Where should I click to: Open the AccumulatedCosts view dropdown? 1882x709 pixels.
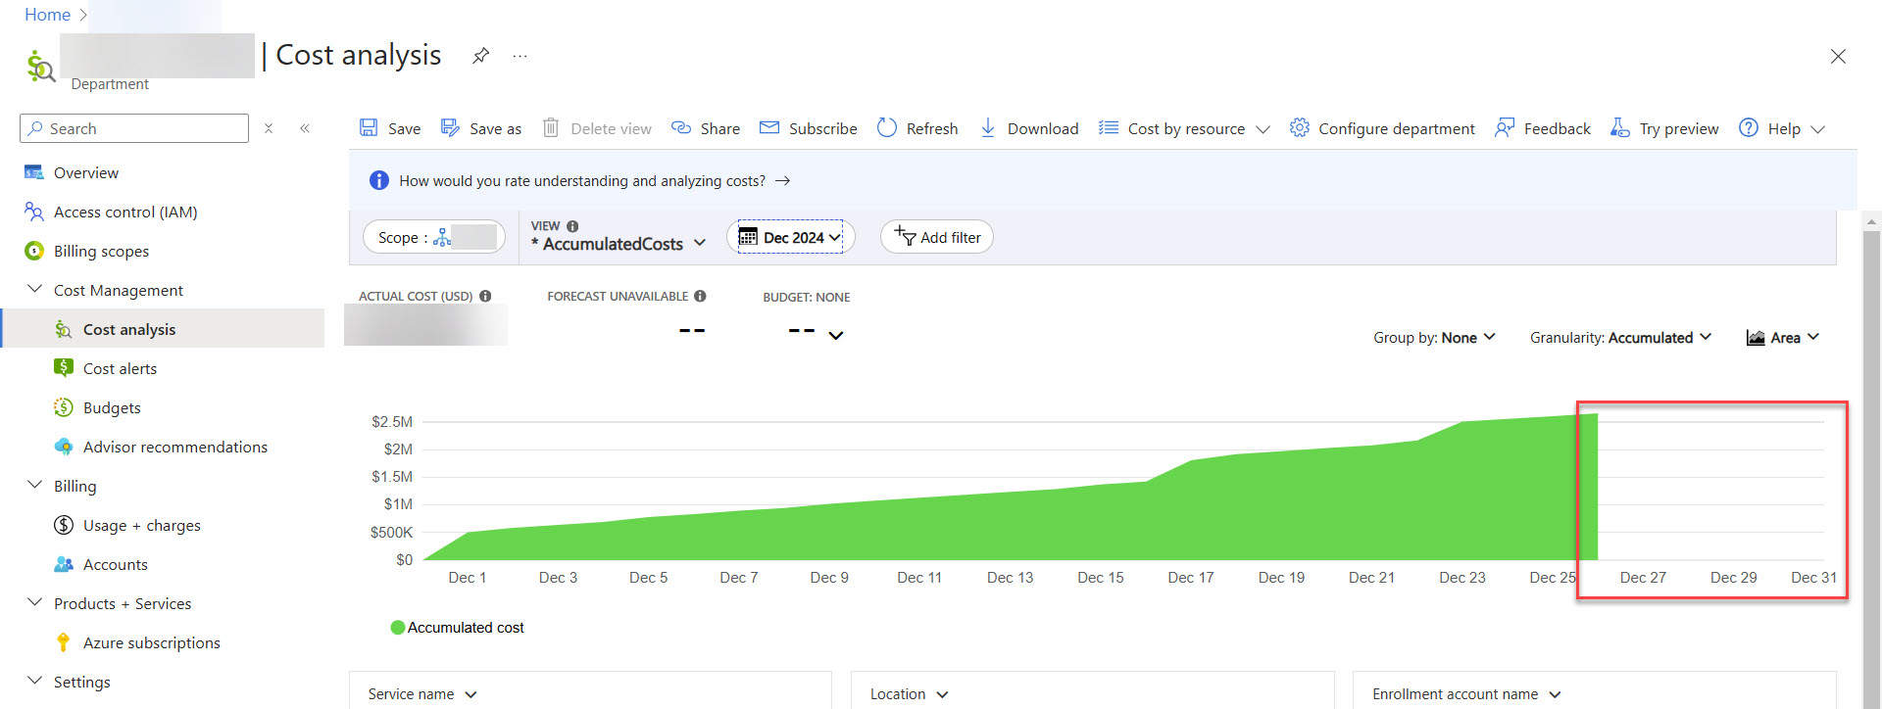619,244
